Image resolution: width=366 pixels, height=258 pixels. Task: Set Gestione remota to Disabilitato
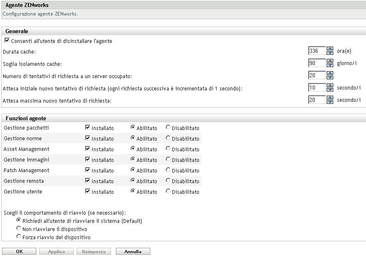[168, 181]
